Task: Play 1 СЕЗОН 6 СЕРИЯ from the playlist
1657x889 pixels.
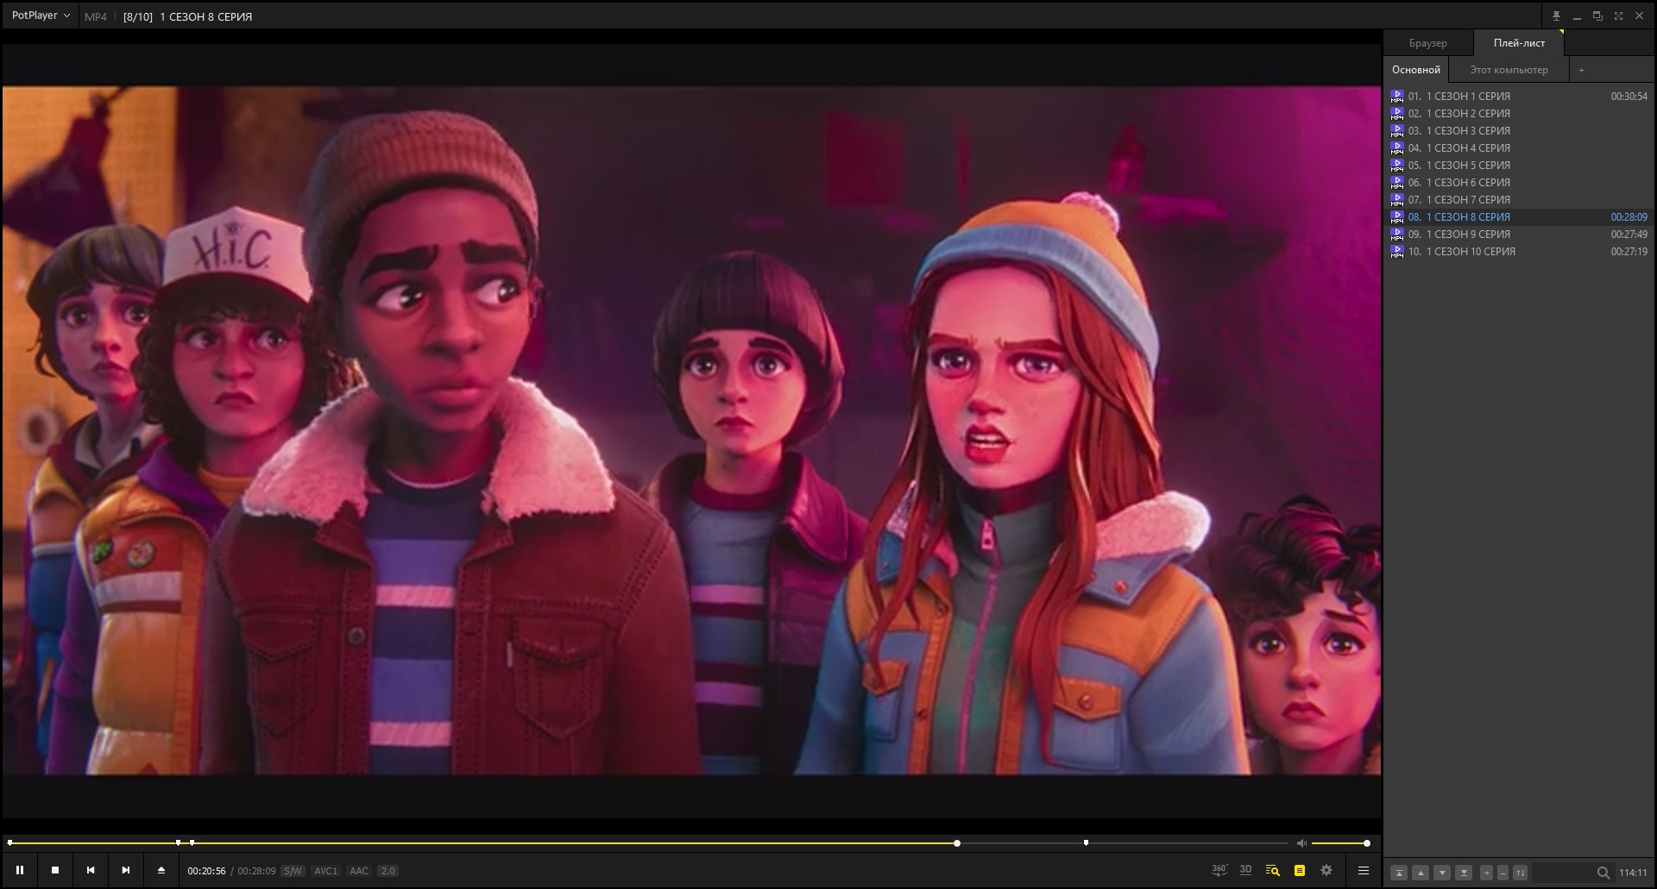Action: pyautogui.click(x=1519, y=183)
